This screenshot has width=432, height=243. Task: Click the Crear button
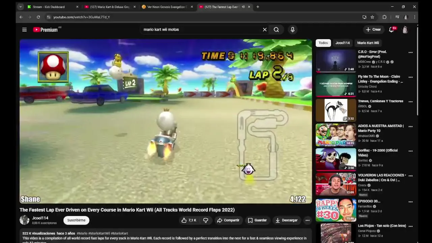(373, 30)
